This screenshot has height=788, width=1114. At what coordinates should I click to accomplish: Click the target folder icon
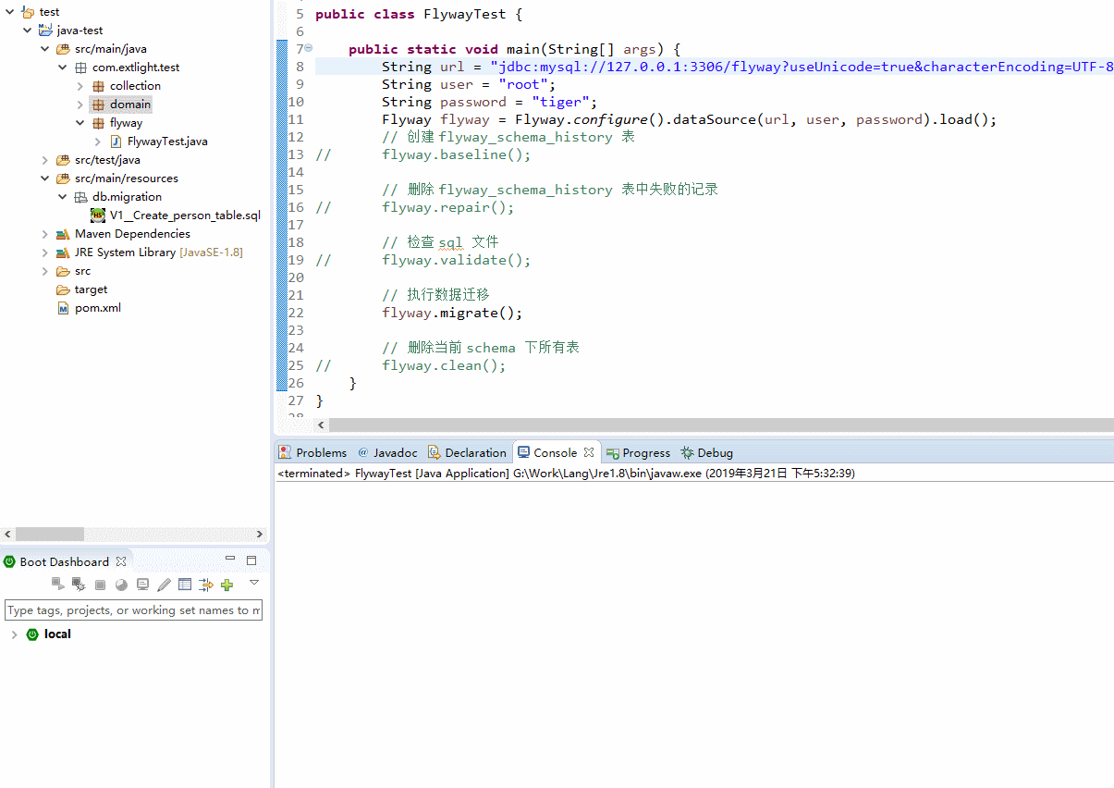tap(63, 289)
